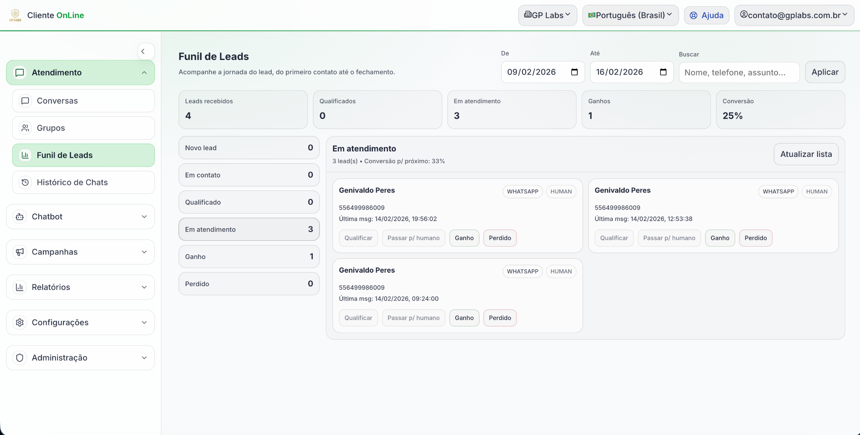Click the GP Labs logo icon
Image resolution: width=860 pixels, height=435 pixels.
[x=15, y=15]
